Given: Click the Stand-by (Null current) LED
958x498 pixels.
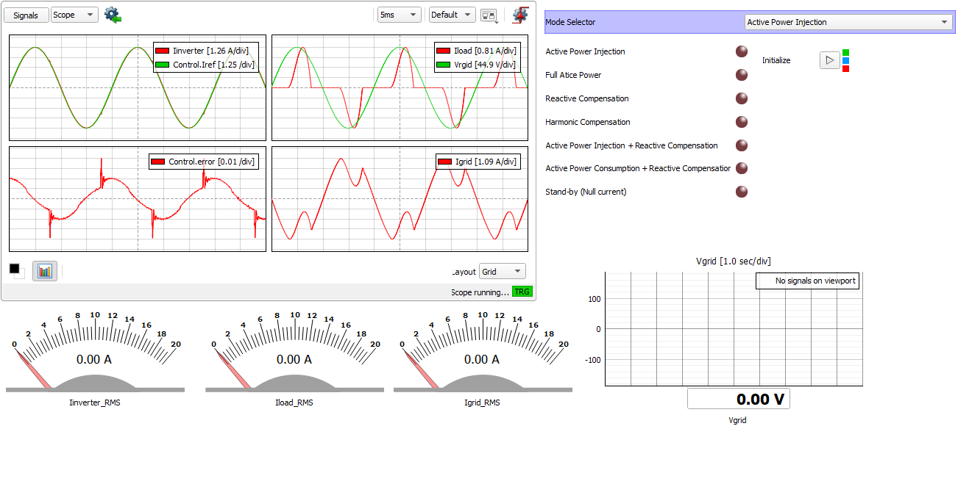Looking at the screenshot, I should point(742,192).
